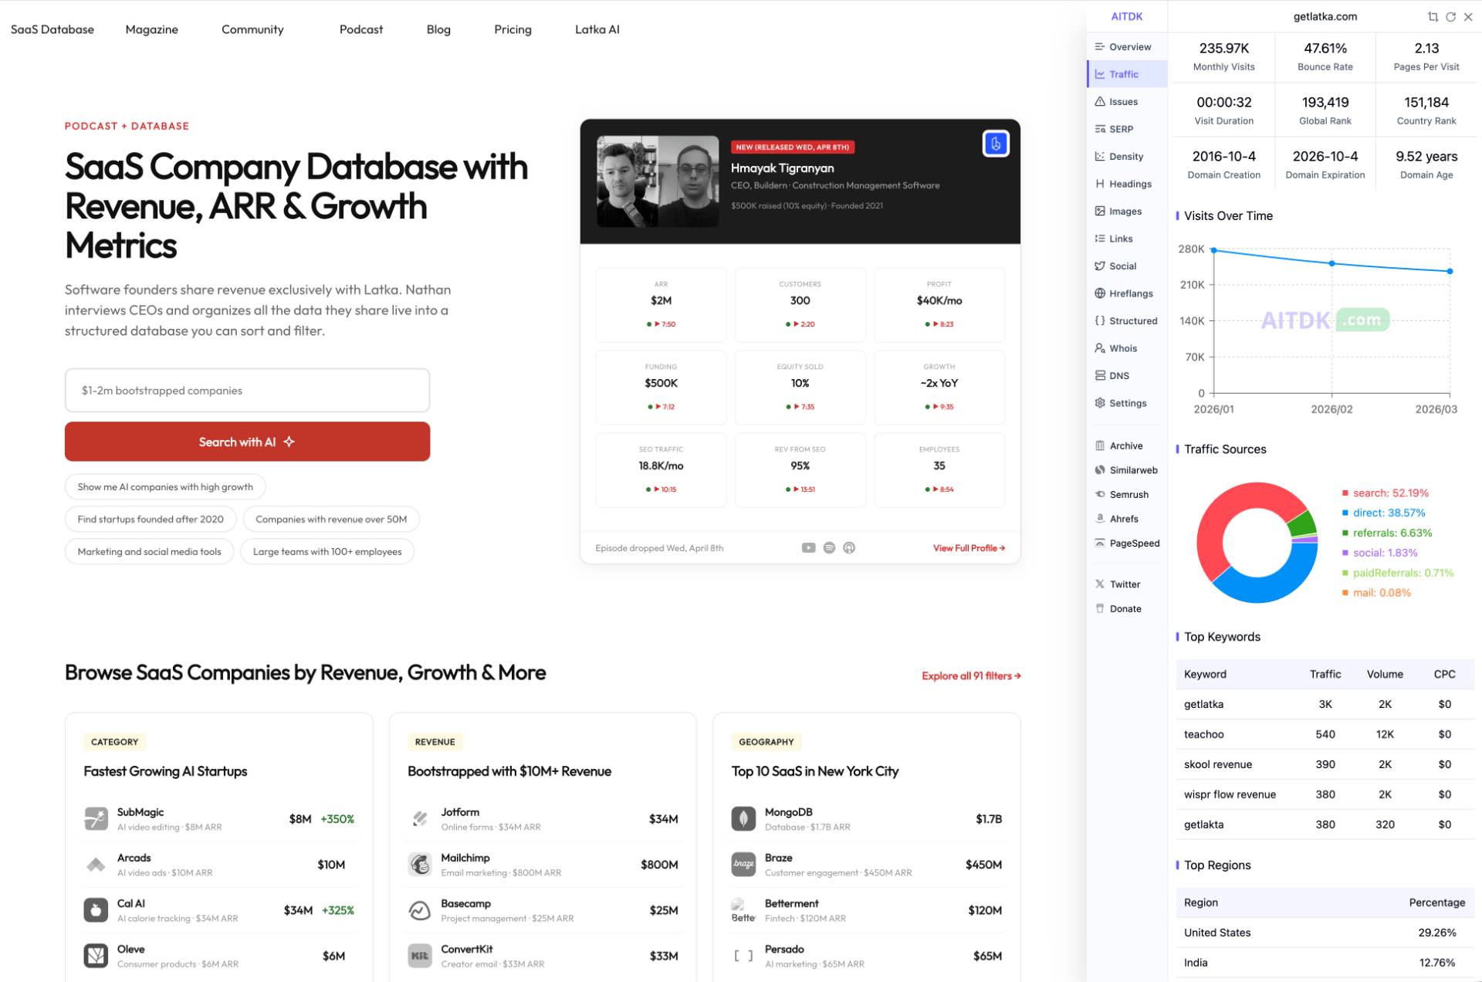
Task: Click the Hmayak Tigranyan episode thumbnail
Action: point(658,181)
